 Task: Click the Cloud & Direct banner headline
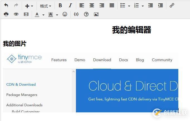[x=133, y=86]
